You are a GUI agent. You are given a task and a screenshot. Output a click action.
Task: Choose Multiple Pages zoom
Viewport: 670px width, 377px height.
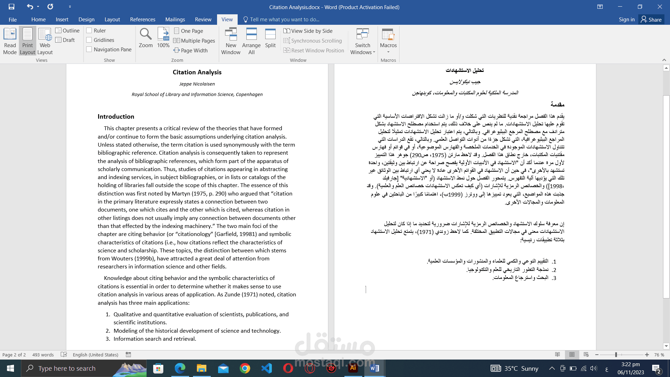click(194, 41)
